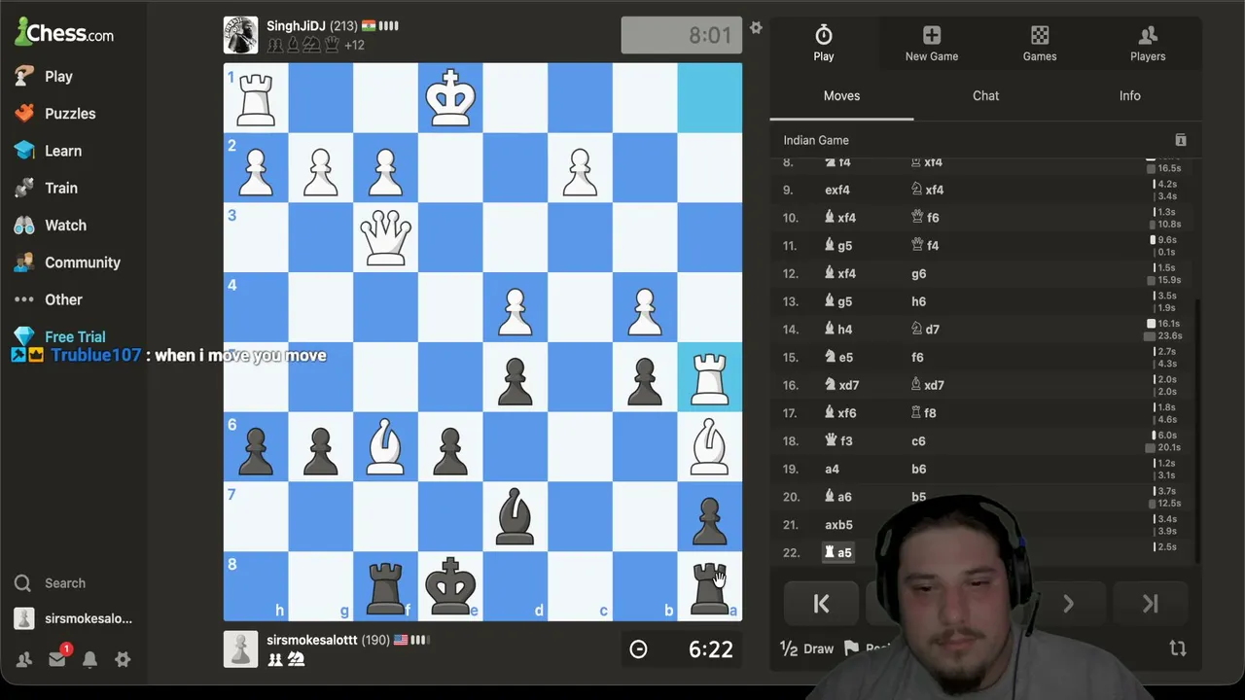Image resolution: width=1245 pixels, height=700 pixels.
Task: Select move 21 axb5
Action: point(838,525)
